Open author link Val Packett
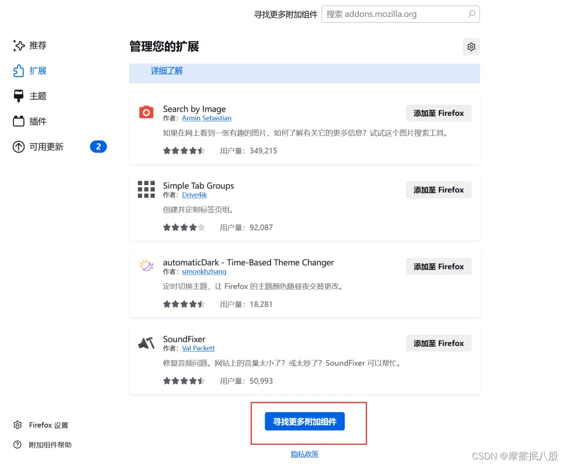Viewport: 566px width, 466px height. [198, 348]
